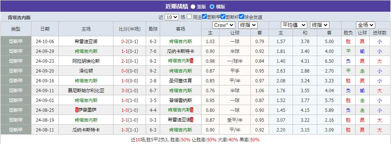Click the 比分(半场) column header

pos(129,29)
